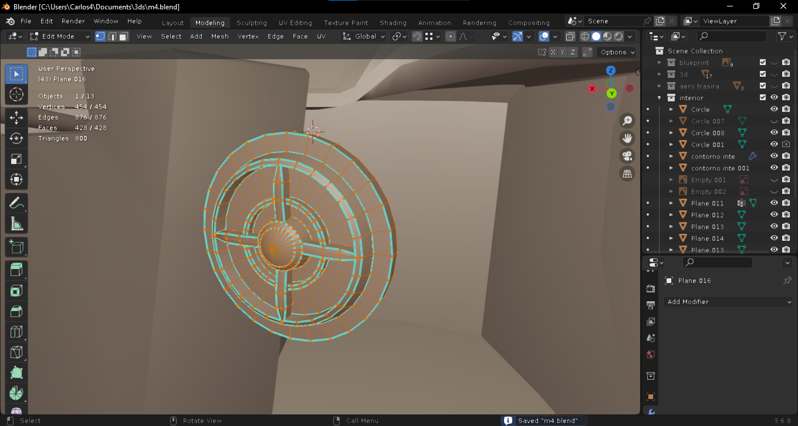The height and width of the screenshot is (426, 798).
Task: Activate the Bevel tool
Action: [x=16, y=312]
